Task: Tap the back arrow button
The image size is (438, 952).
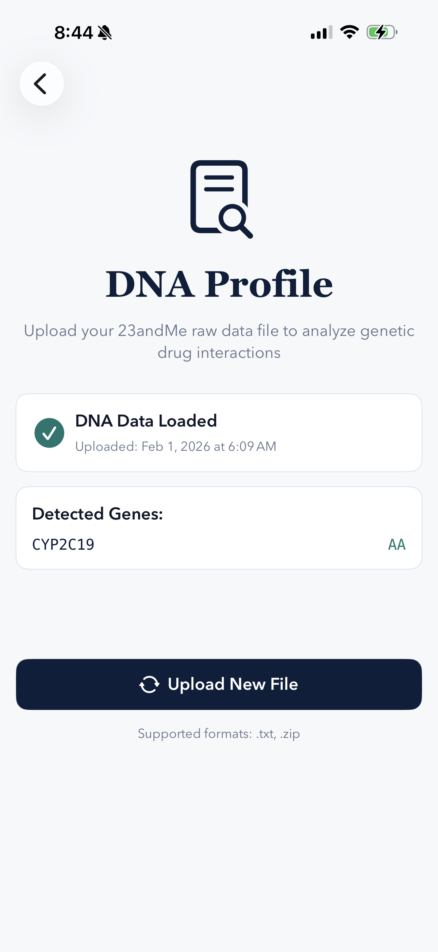Action: click(41, 84)
